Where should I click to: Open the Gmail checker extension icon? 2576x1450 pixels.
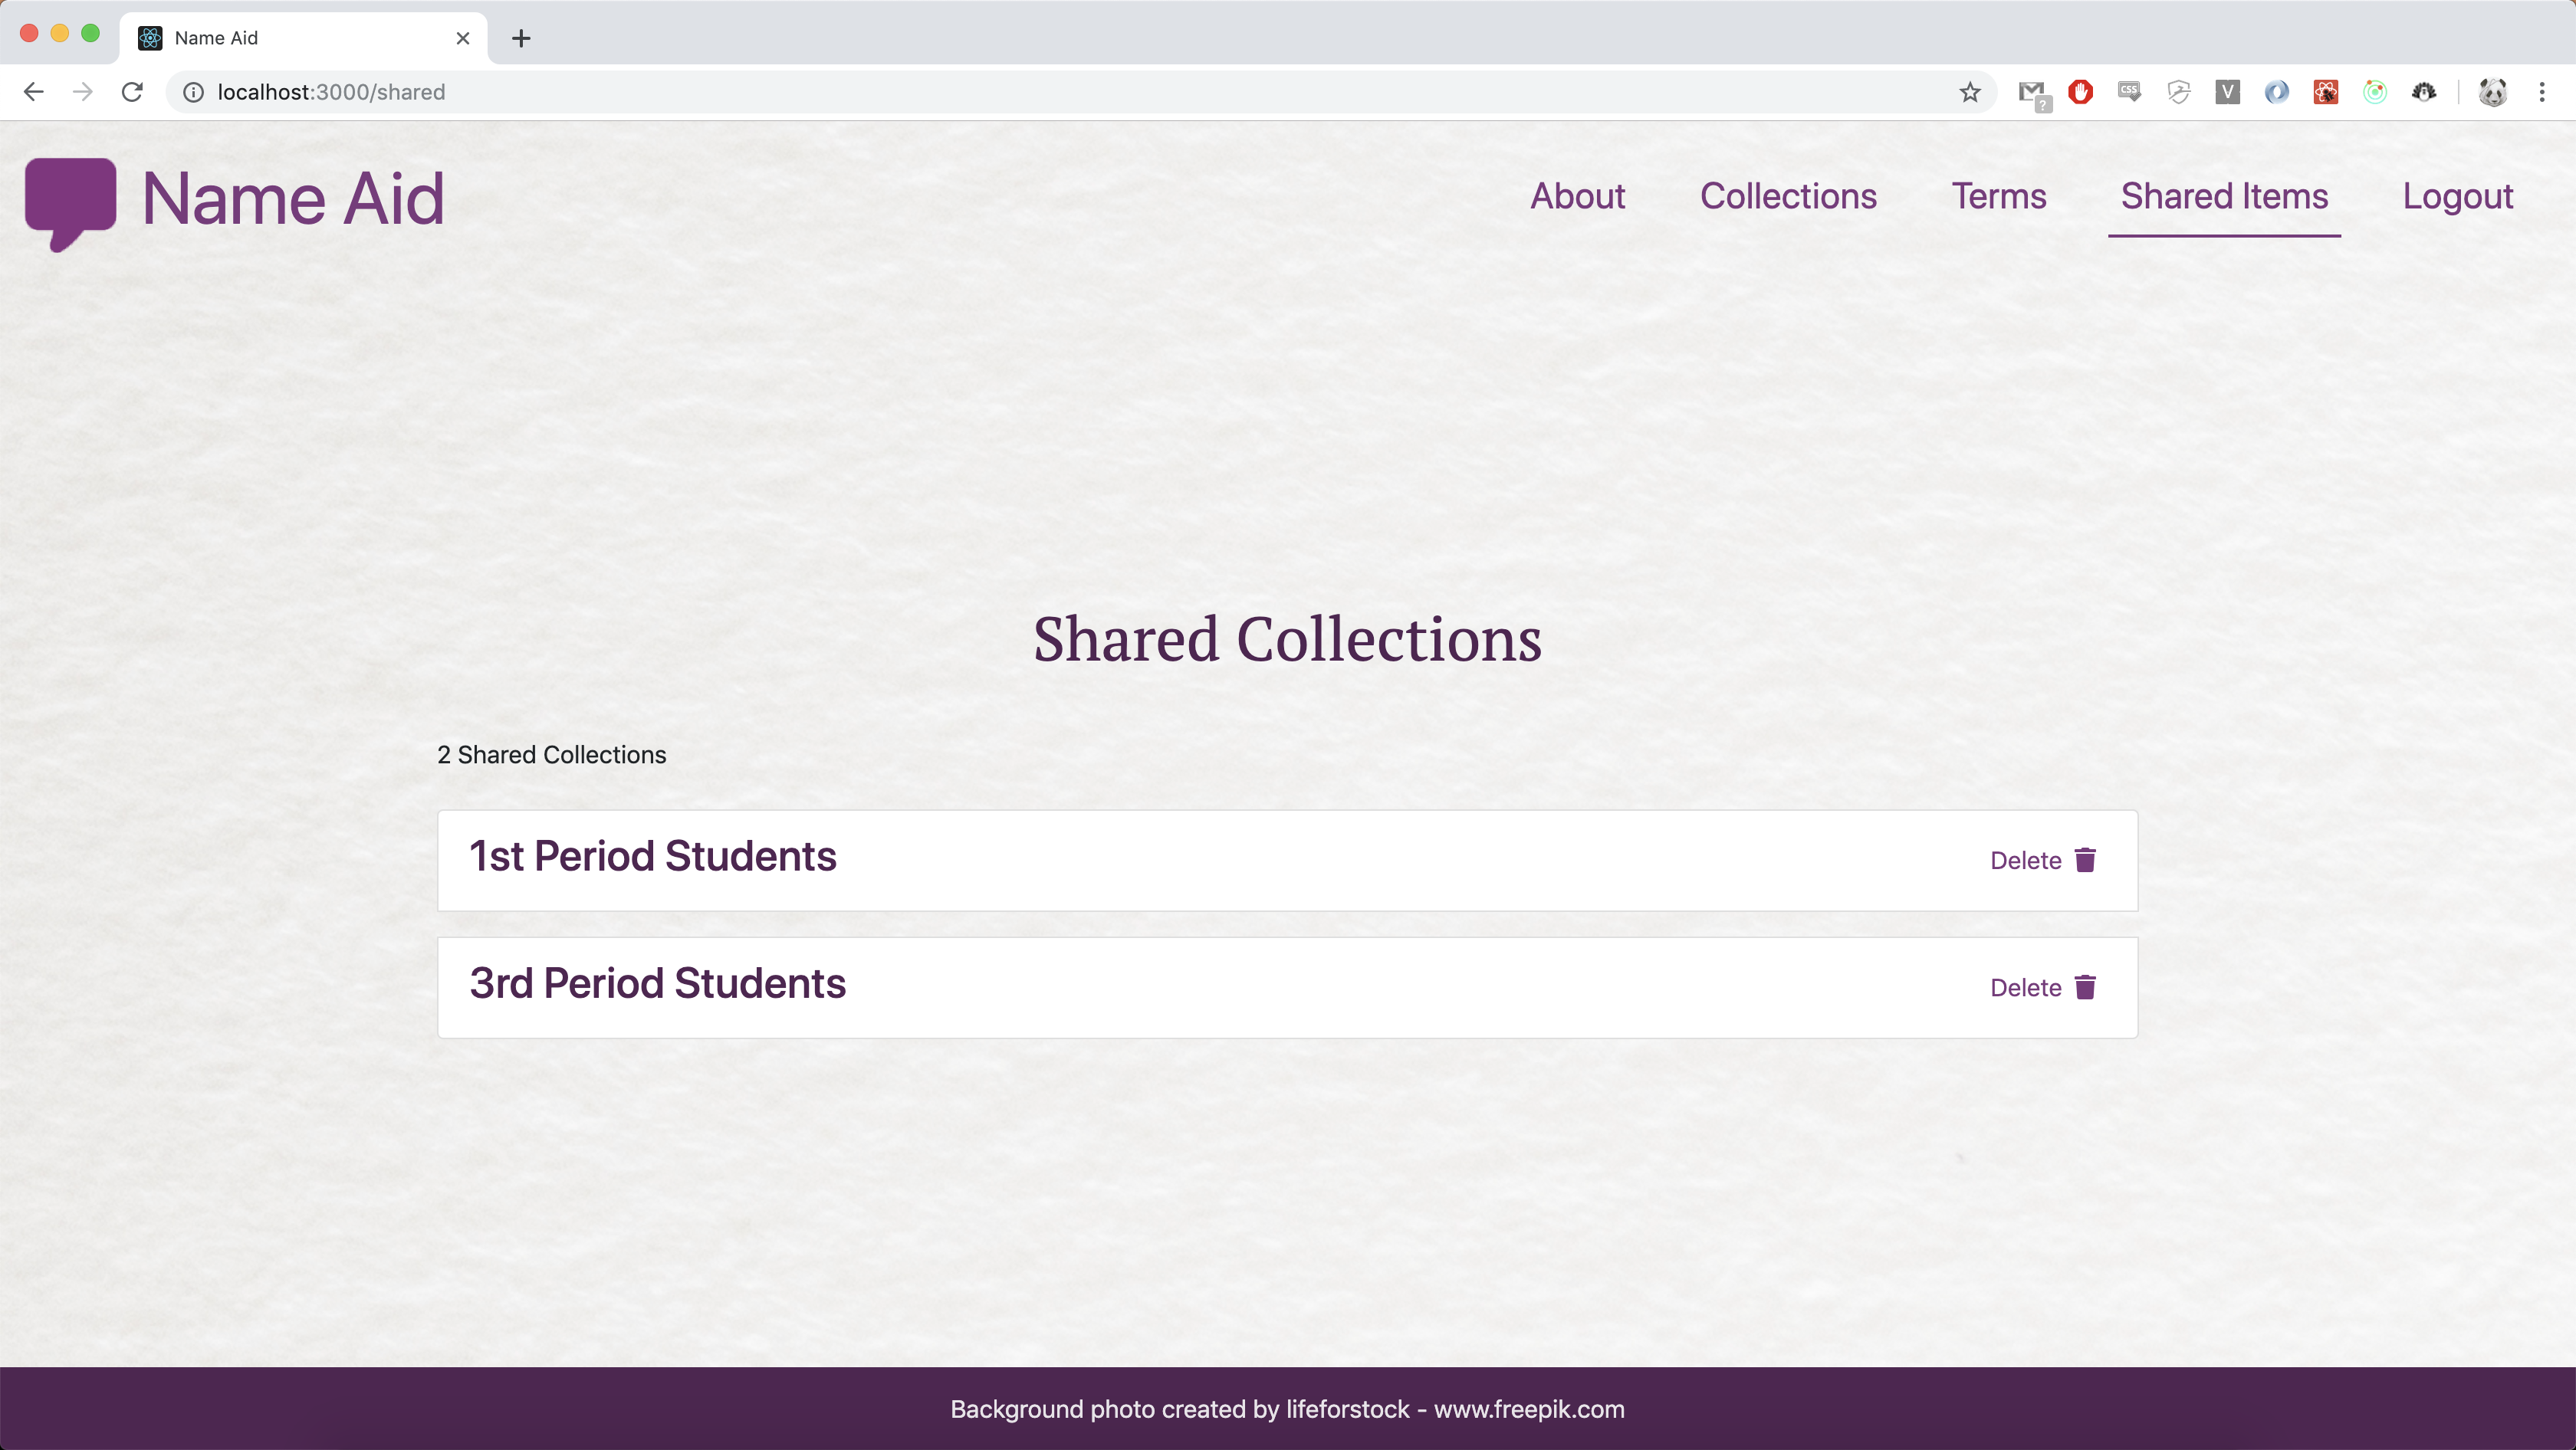2032,93
